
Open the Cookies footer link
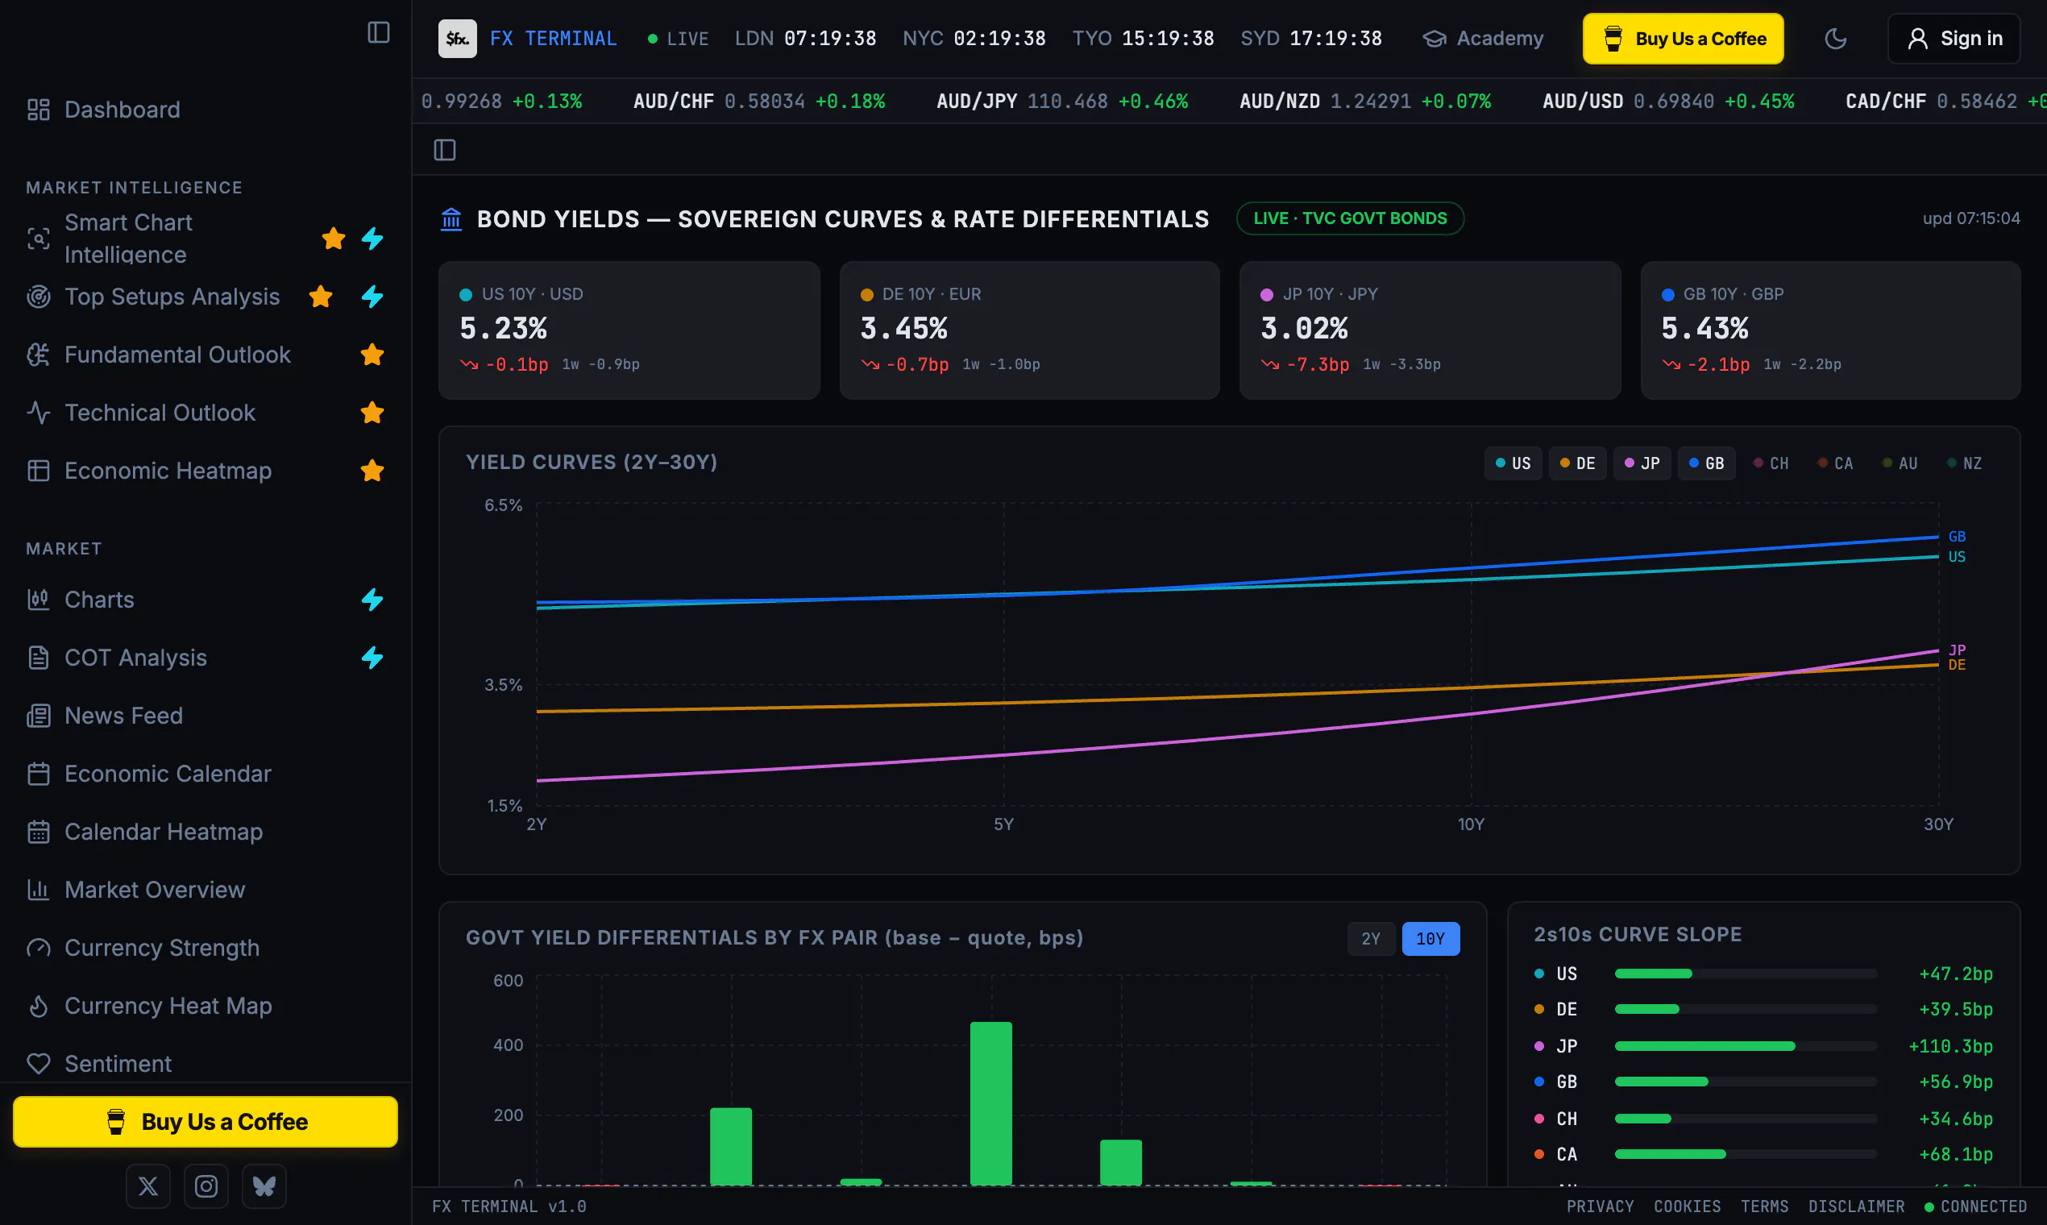[1687, 1206]
